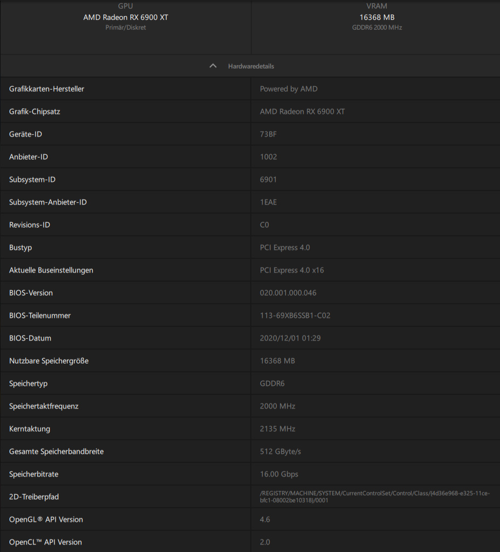Select the BIOS-Version label
The height and width of the screenshot is (552, 500).
click(x=31, y=292)
